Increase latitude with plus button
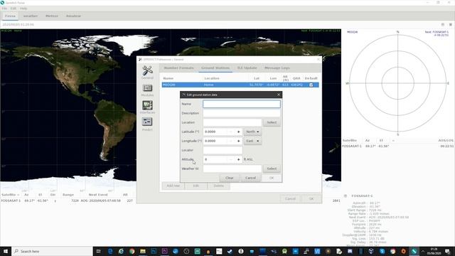 239,132
